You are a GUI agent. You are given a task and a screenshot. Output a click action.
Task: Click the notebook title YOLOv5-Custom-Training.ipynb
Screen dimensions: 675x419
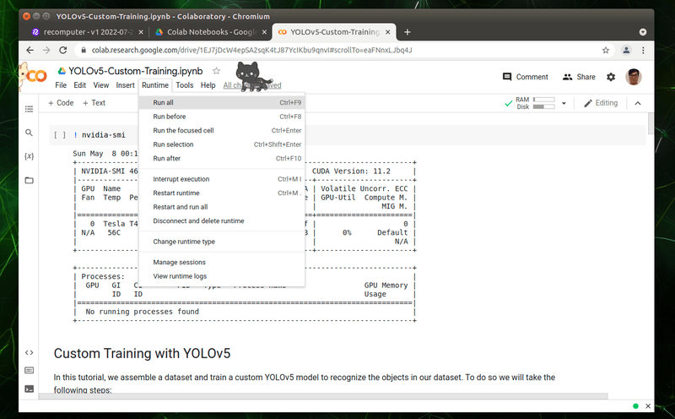click(x=136, y=71)
